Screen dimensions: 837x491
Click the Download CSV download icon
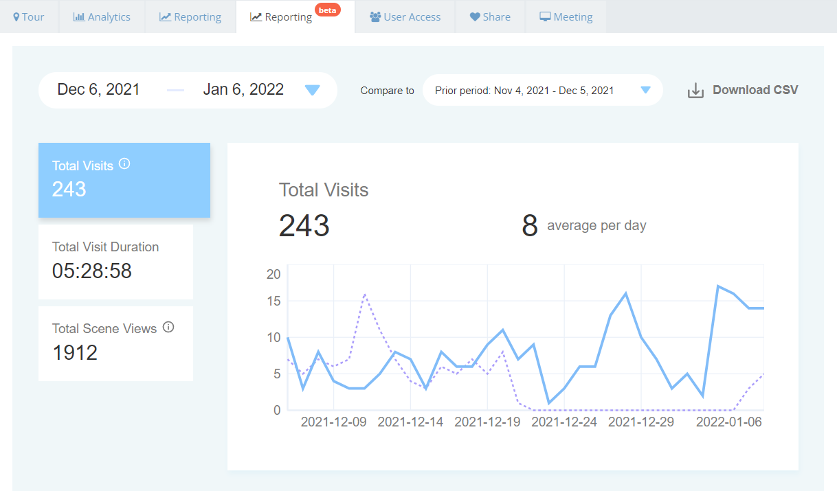[x=695, y=90]
